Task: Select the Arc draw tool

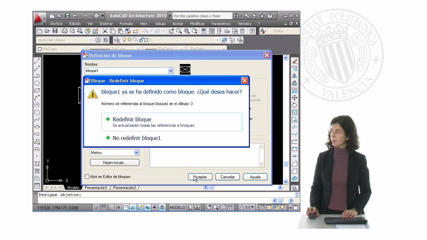Action: pyautogui.click(x=37, y=98)
